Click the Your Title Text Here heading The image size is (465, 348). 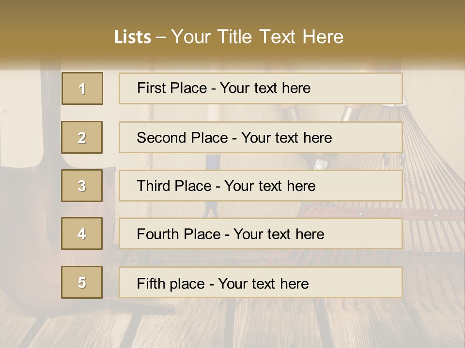coord(257,37)
